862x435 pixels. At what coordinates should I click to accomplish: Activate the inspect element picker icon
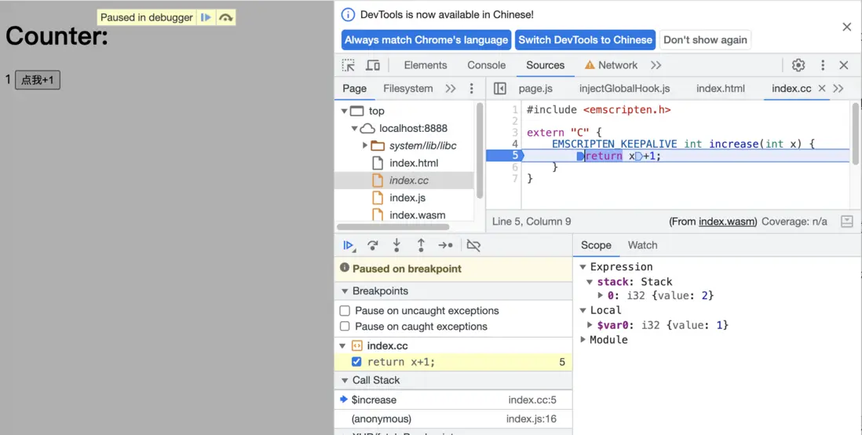(x=349, y=65)
